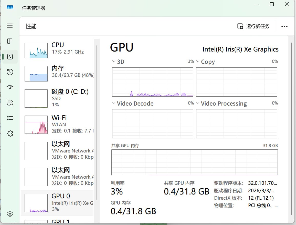Image resolution: width=296 pixels, height=225 pixels.
Task: Click the CPU usage mini graph
Action: coord(36,50)
